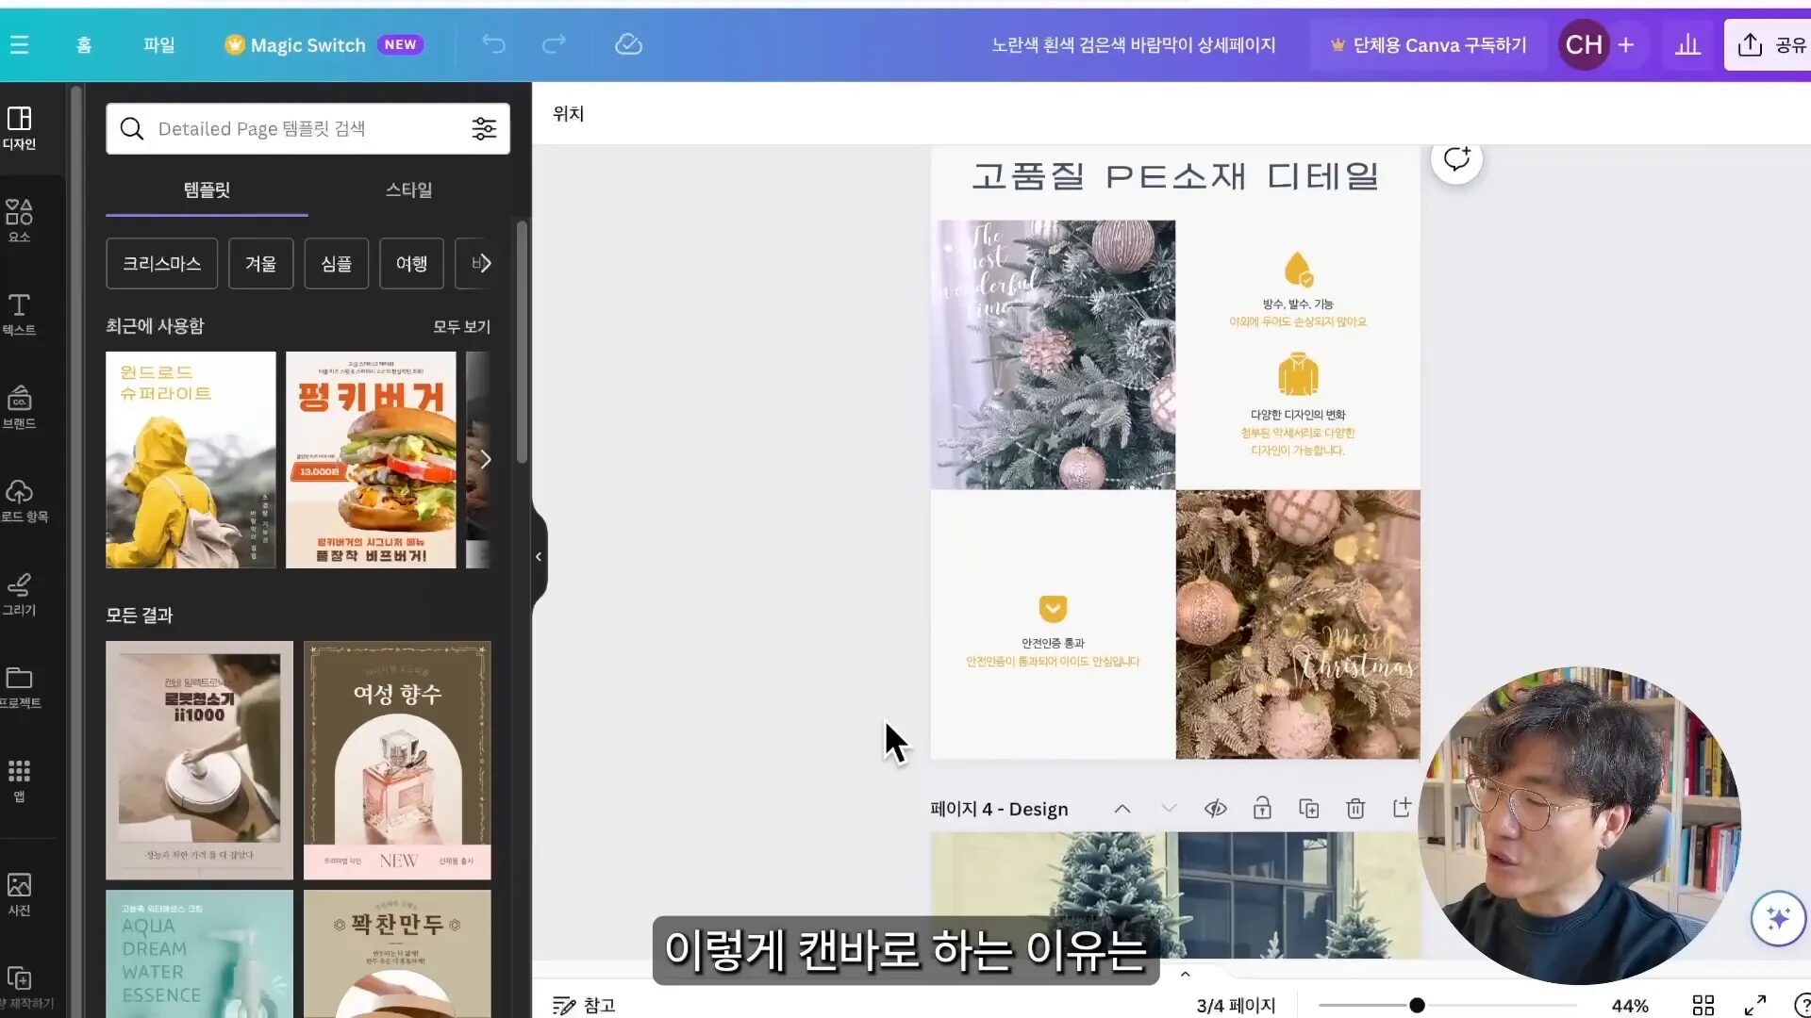Image resolution: width=1811 pixels, height=1018 pixels.
Task: Click the 페이지 올리기 chevron on page bar
Action: tap(1121, 808)
